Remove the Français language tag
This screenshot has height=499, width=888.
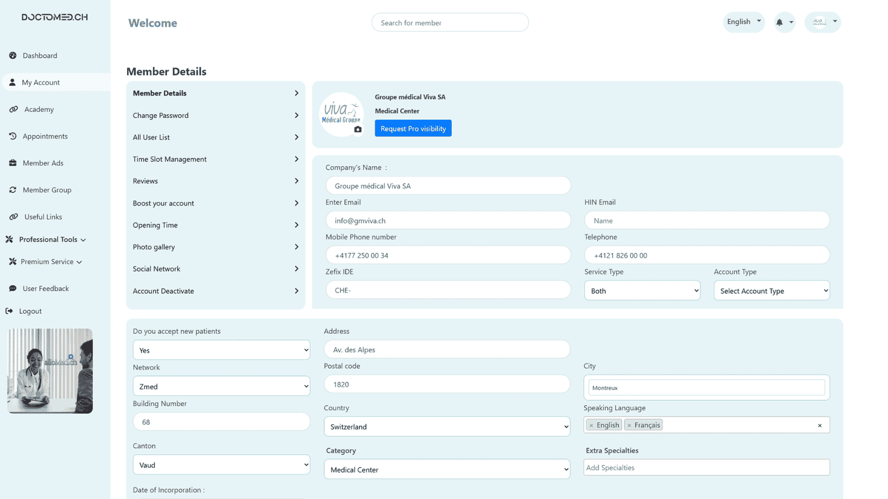tap(629, 425)
